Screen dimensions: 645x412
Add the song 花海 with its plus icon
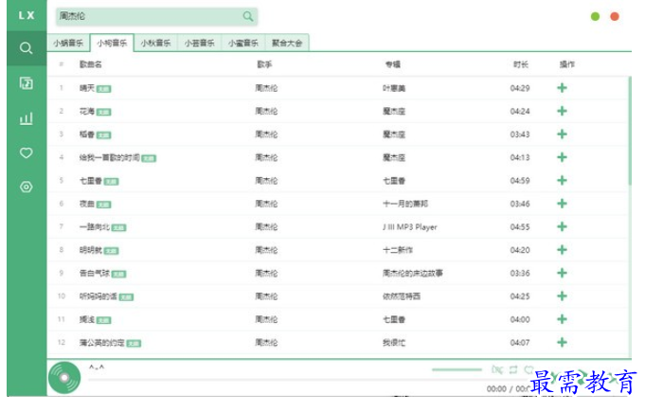[562, 111]
